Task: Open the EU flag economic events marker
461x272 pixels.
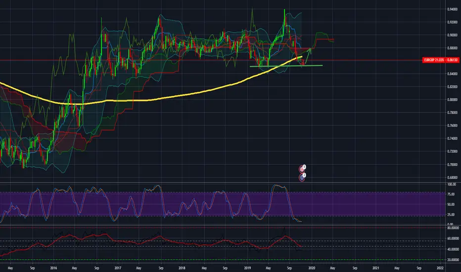Action: tap(302, 178)
